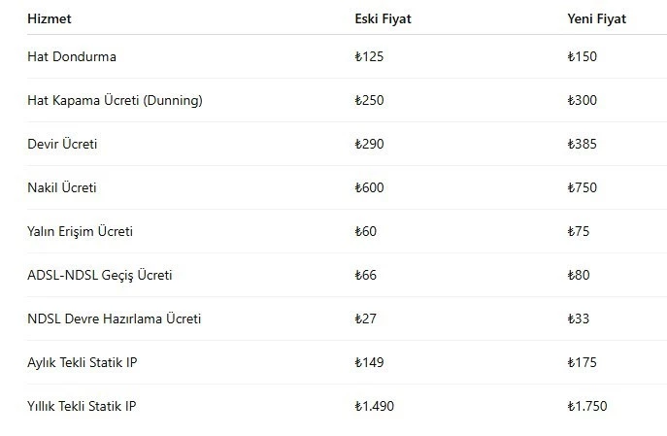
Task: Select the old price ₺66 cell
Action: coord(366,275)
